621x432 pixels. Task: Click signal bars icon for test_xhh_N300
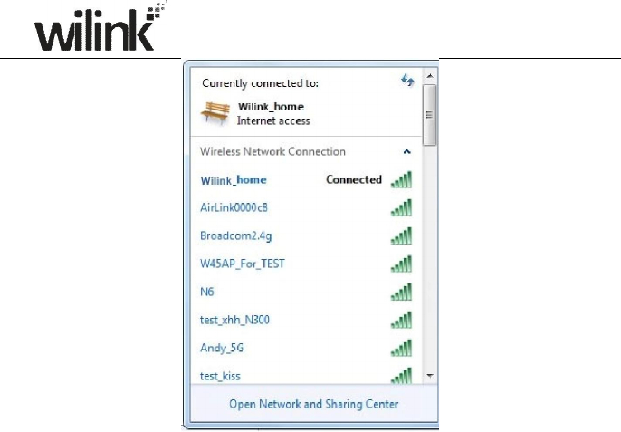click(x=401, y=321)
